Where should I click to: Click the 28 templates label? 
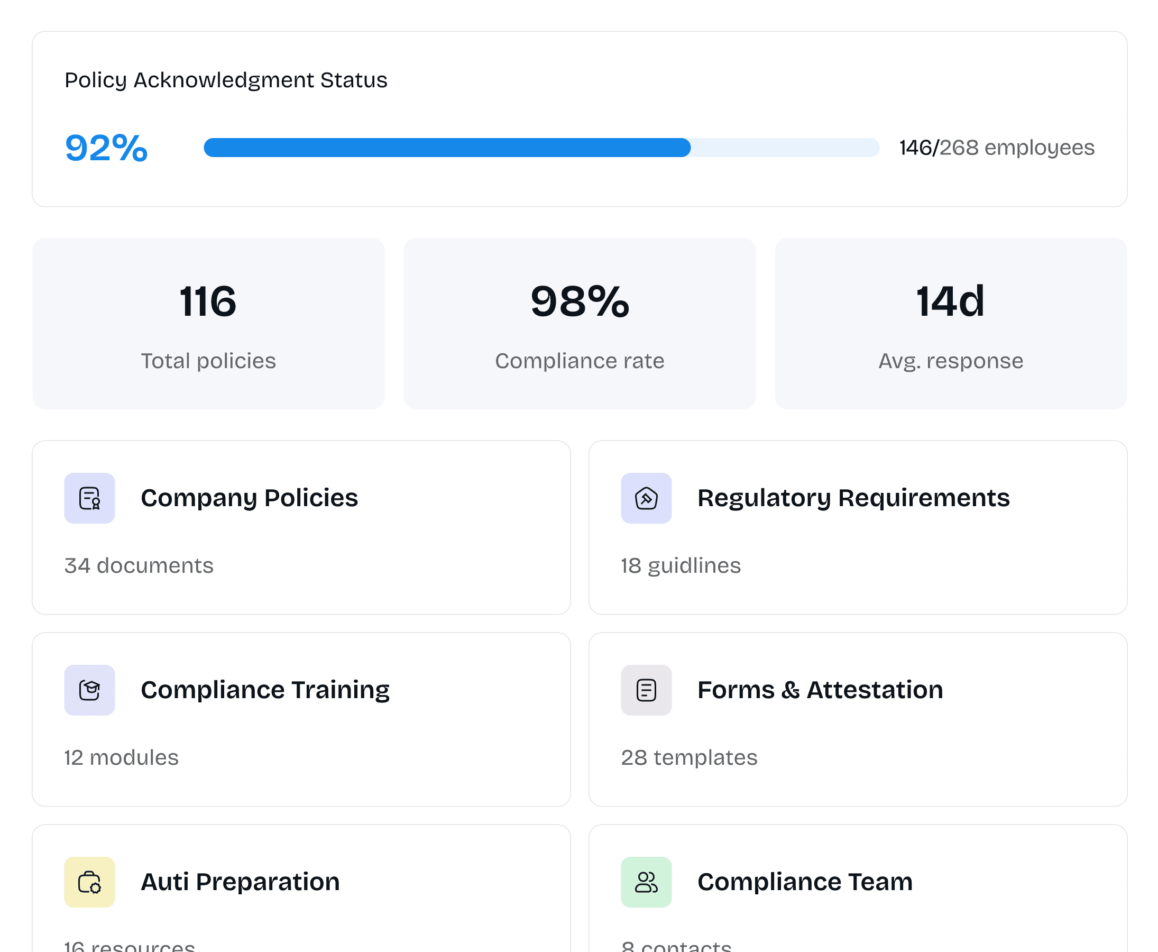click(688, 757)
